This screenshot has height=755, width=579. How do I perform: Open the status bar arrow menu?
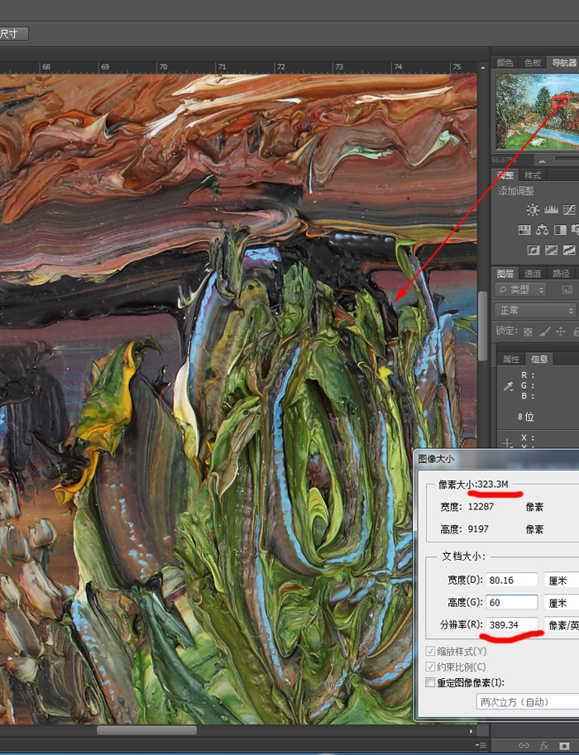point(471,730)
